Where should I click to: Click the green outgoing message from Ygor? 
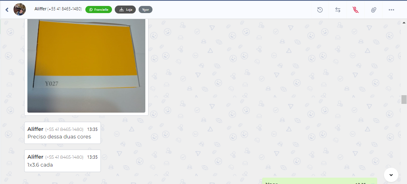(319, 182)
